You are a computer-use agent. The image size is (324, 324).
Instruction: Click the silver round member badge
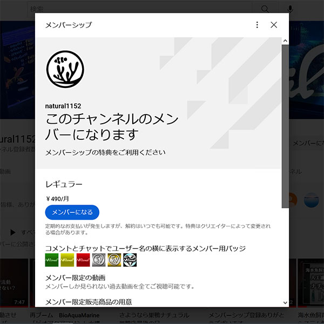click(99, 260)
